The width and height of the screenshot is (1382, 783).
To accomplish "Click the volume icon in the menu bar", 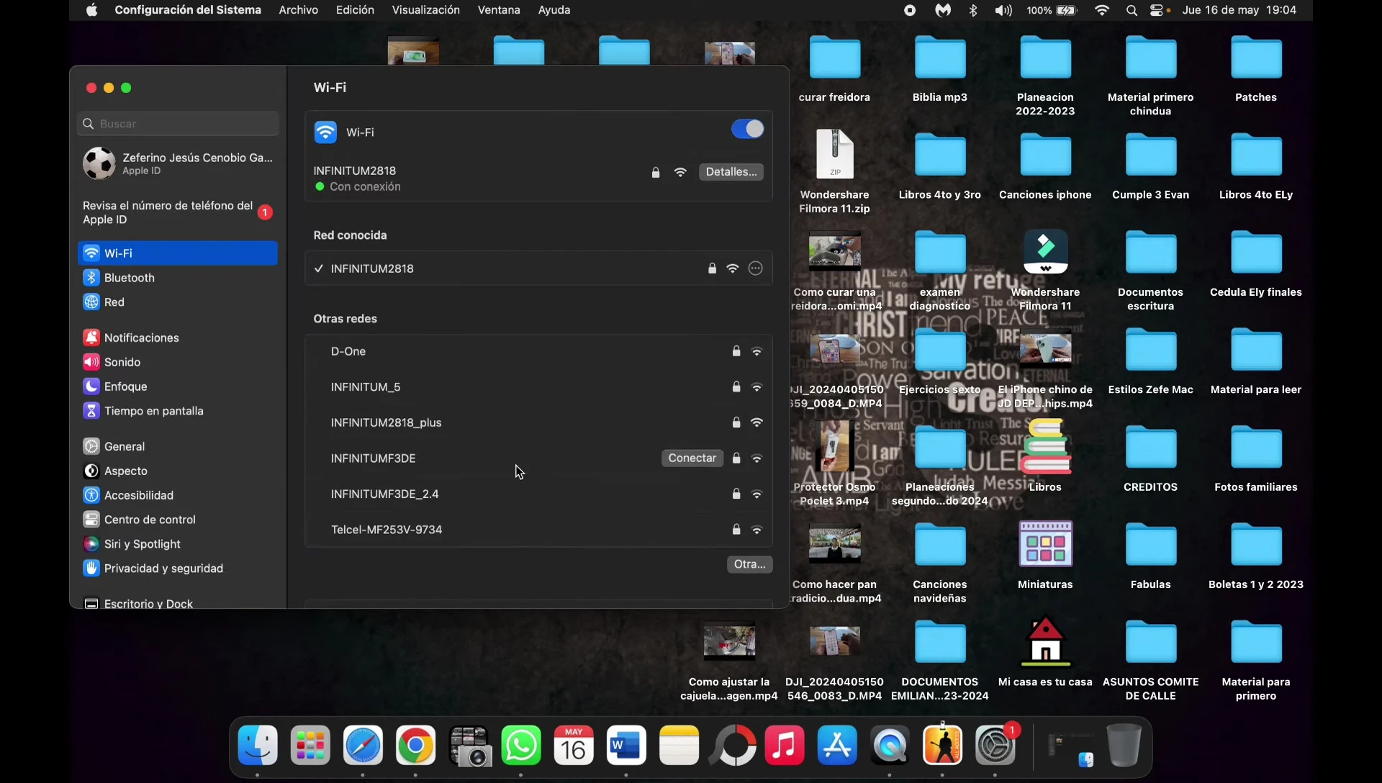I will point(1003,10).
